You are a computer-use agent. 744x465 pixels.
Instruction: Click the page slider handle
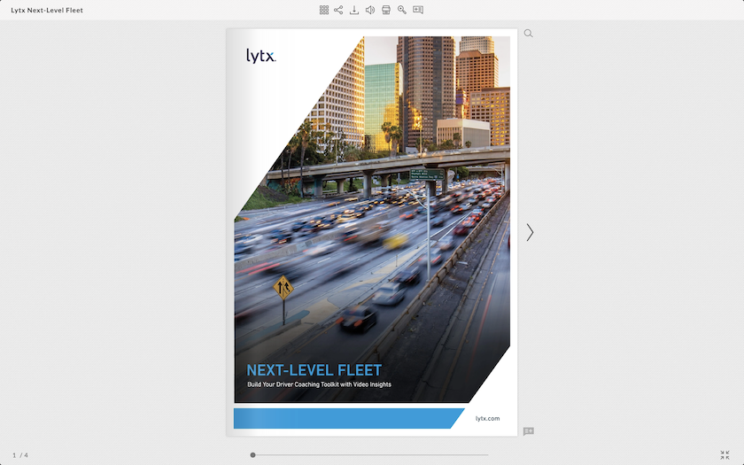tap(252, 455)
